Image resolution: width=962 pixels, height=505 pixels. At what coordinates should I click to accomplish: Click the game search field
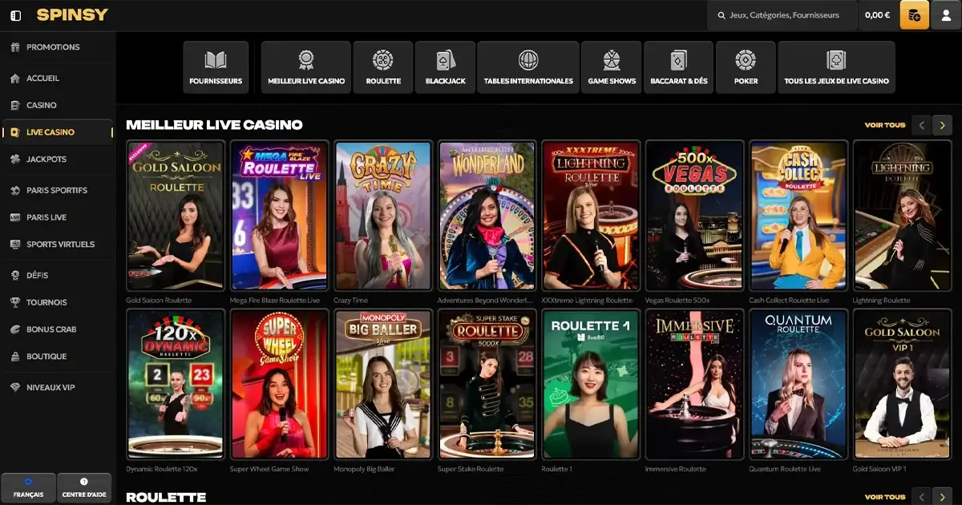(x=782, y=15)
